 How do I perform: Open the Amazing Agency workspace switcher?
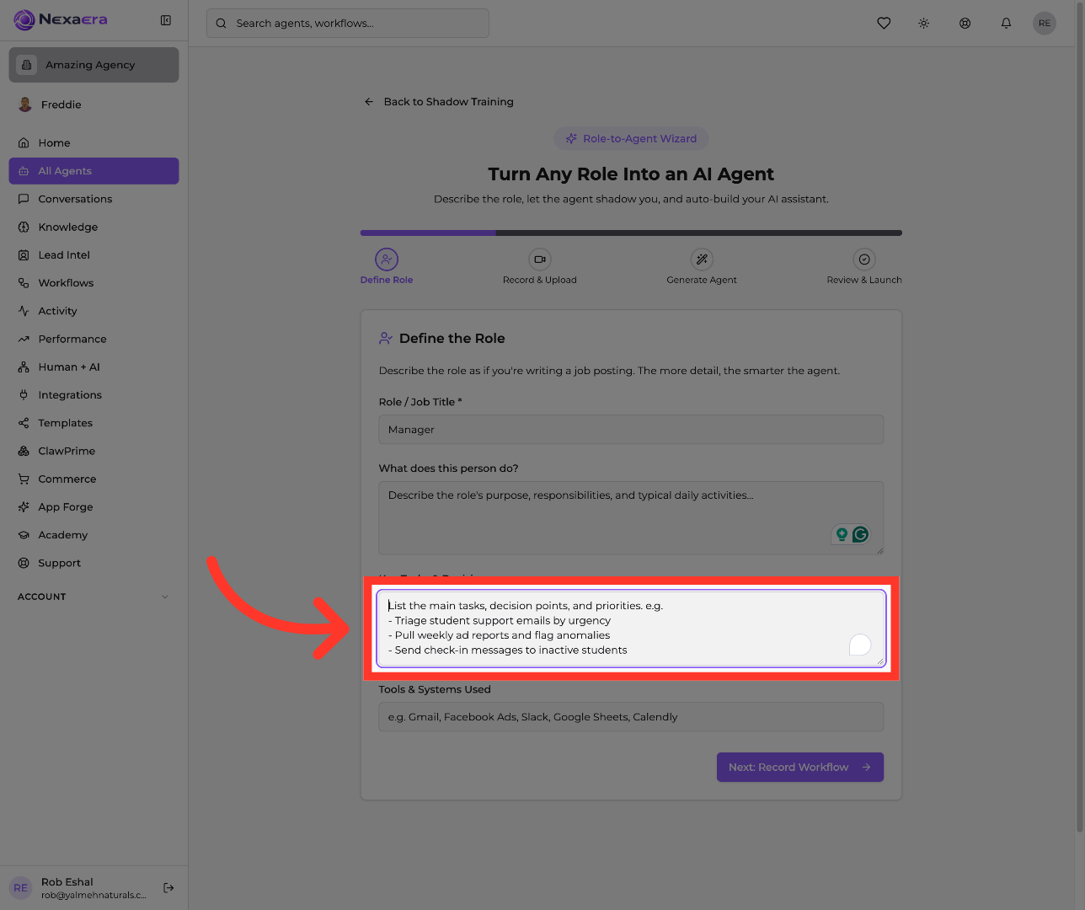coord(94,65)
